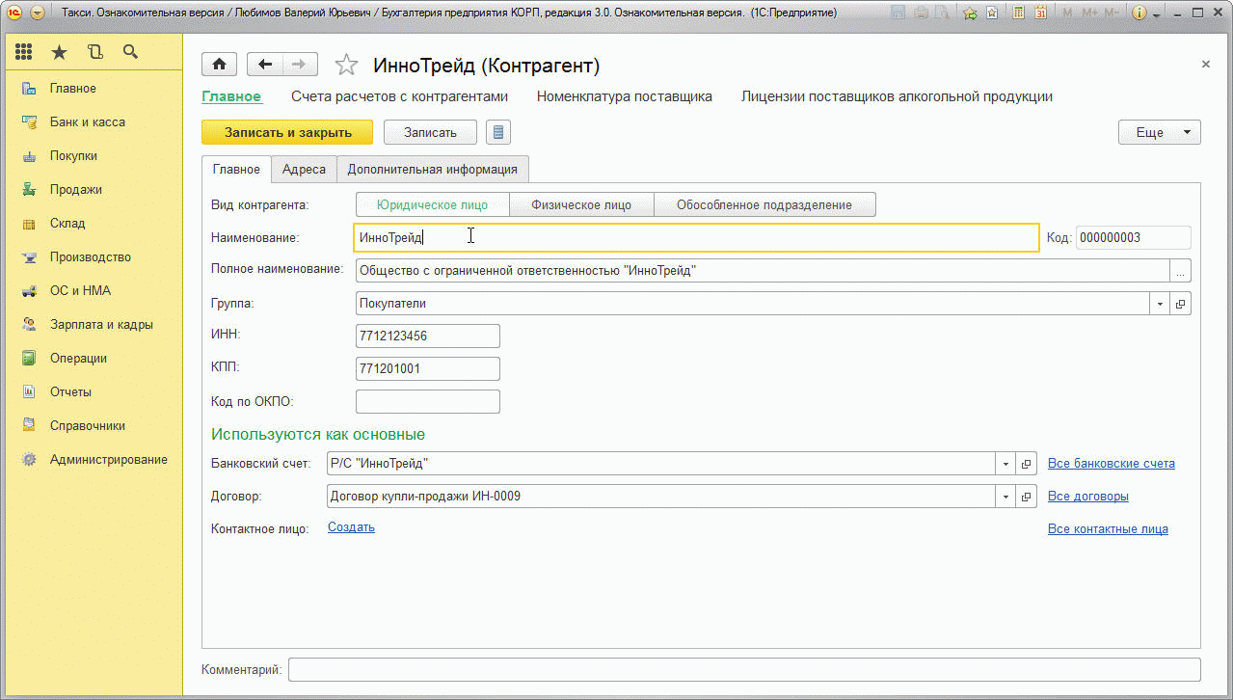The image size is (1233, 700).
Task: Click the Home icon button
Action: (219, 65)
